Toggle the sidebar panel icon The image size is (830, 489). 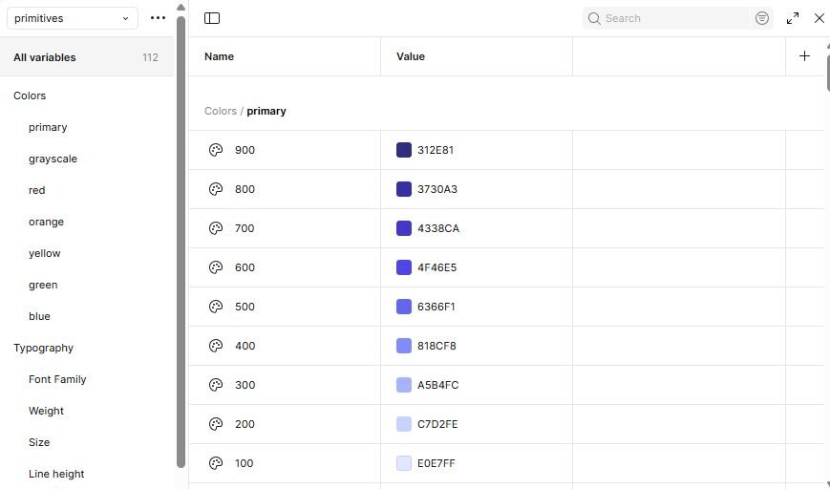pos(212,18)
